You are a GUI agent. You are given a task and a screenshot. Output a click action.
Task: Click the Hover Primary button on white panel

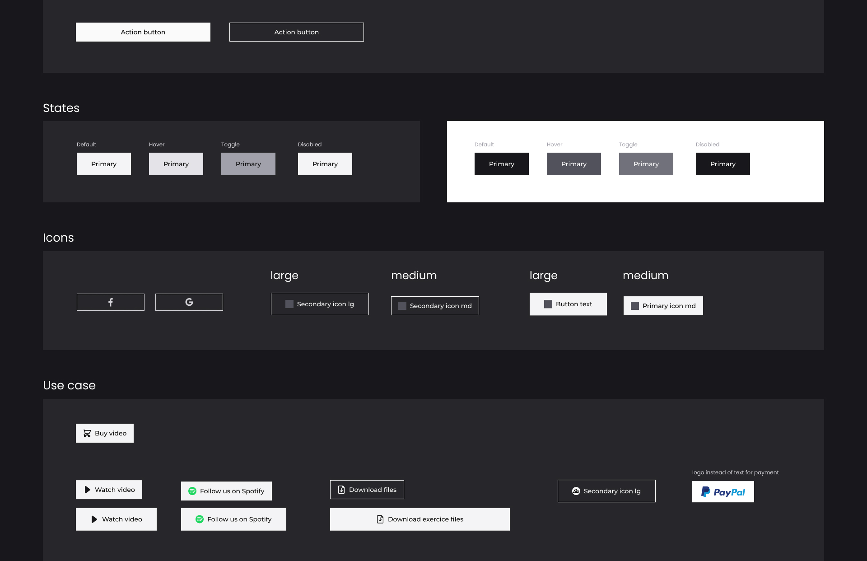point(574,164)
